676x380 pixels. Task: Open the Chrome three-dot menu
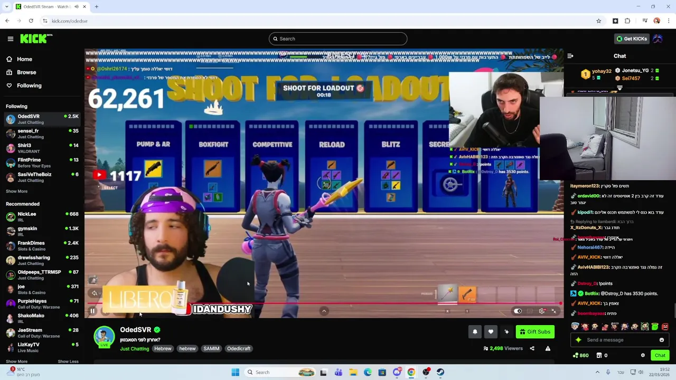[669, 21]
